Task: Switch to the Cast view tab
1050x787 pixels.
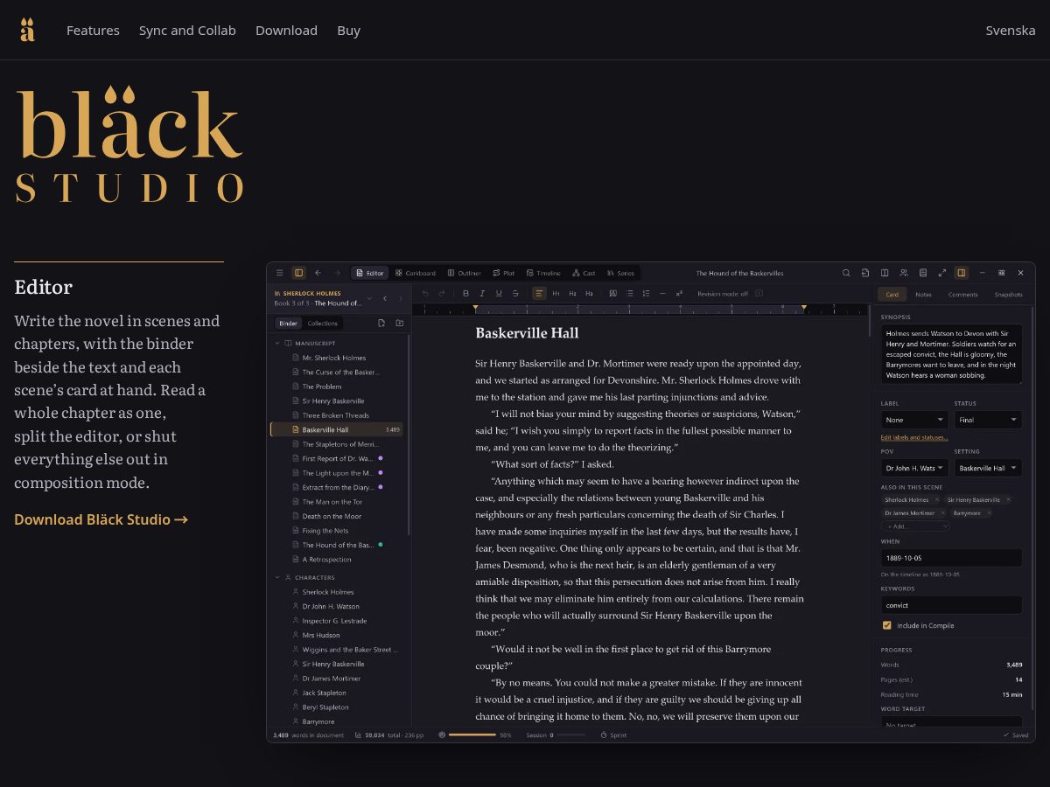Action: coord(584,273)
